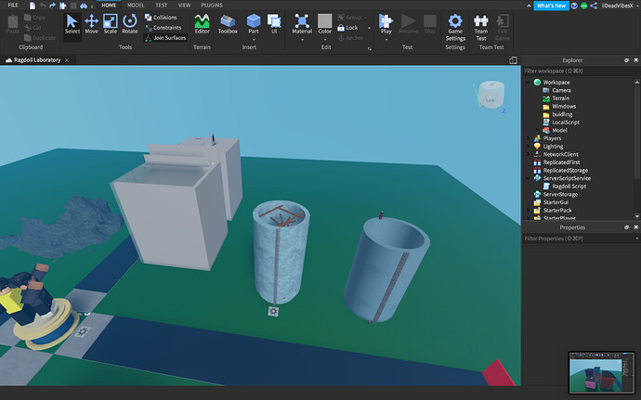641x400 pixels.
Task: Expand the Model item in Explorer
Action: tap(537, 130)
